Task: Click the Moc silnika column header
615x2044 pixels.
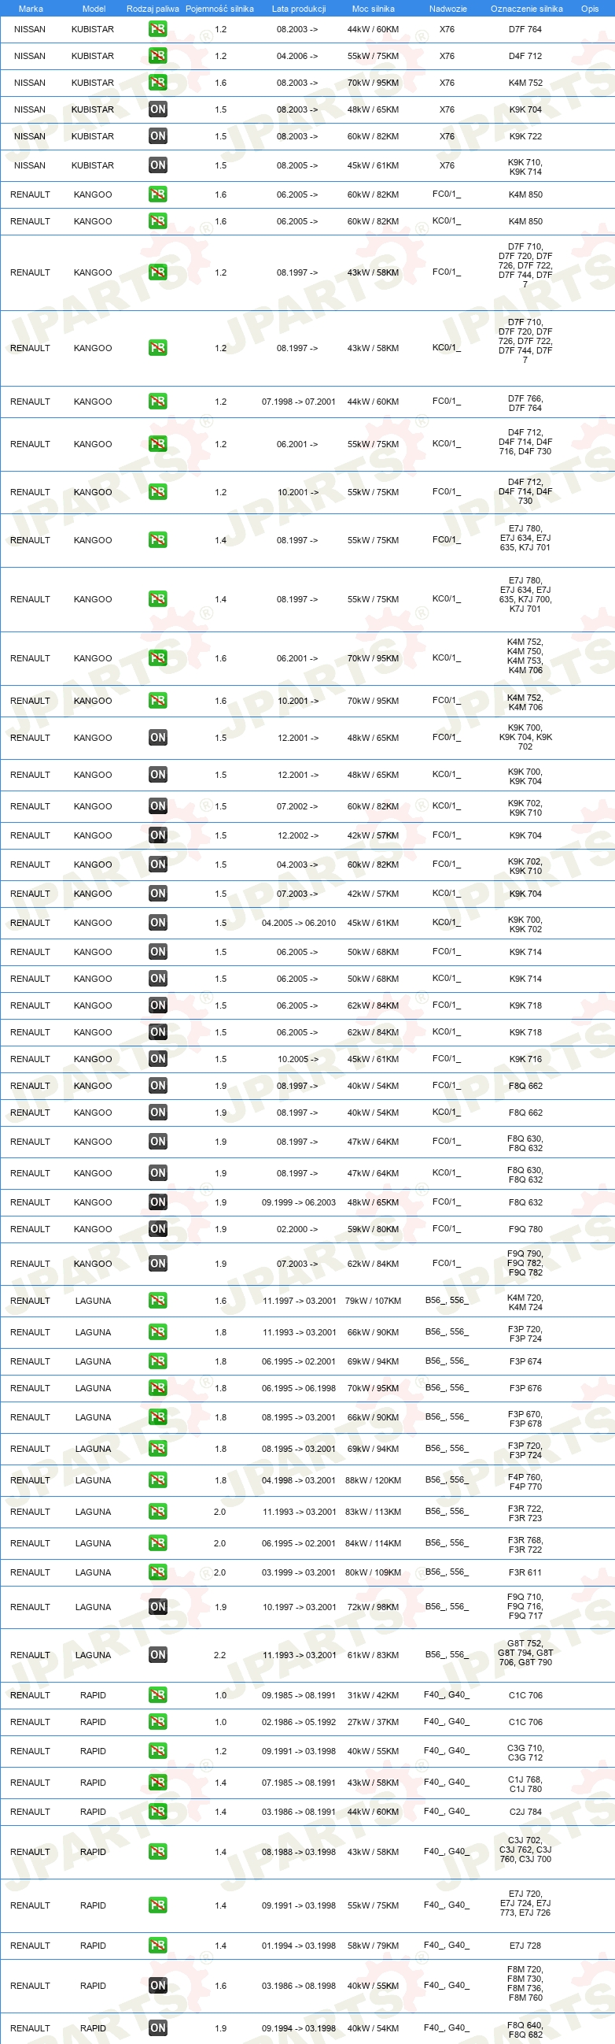Action: click(x=374, y=9)
